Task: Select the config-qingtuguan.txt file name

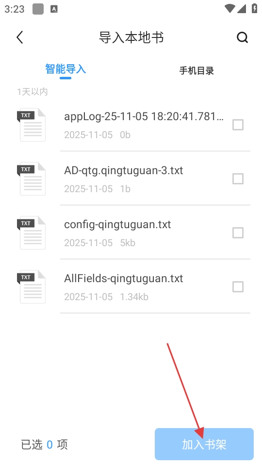Action: coord(117,224)
